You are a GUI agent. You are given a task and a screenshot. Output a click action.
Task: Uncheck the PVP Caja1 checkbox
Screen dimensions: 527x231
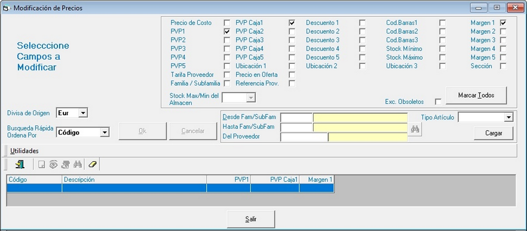coord(292,23)
